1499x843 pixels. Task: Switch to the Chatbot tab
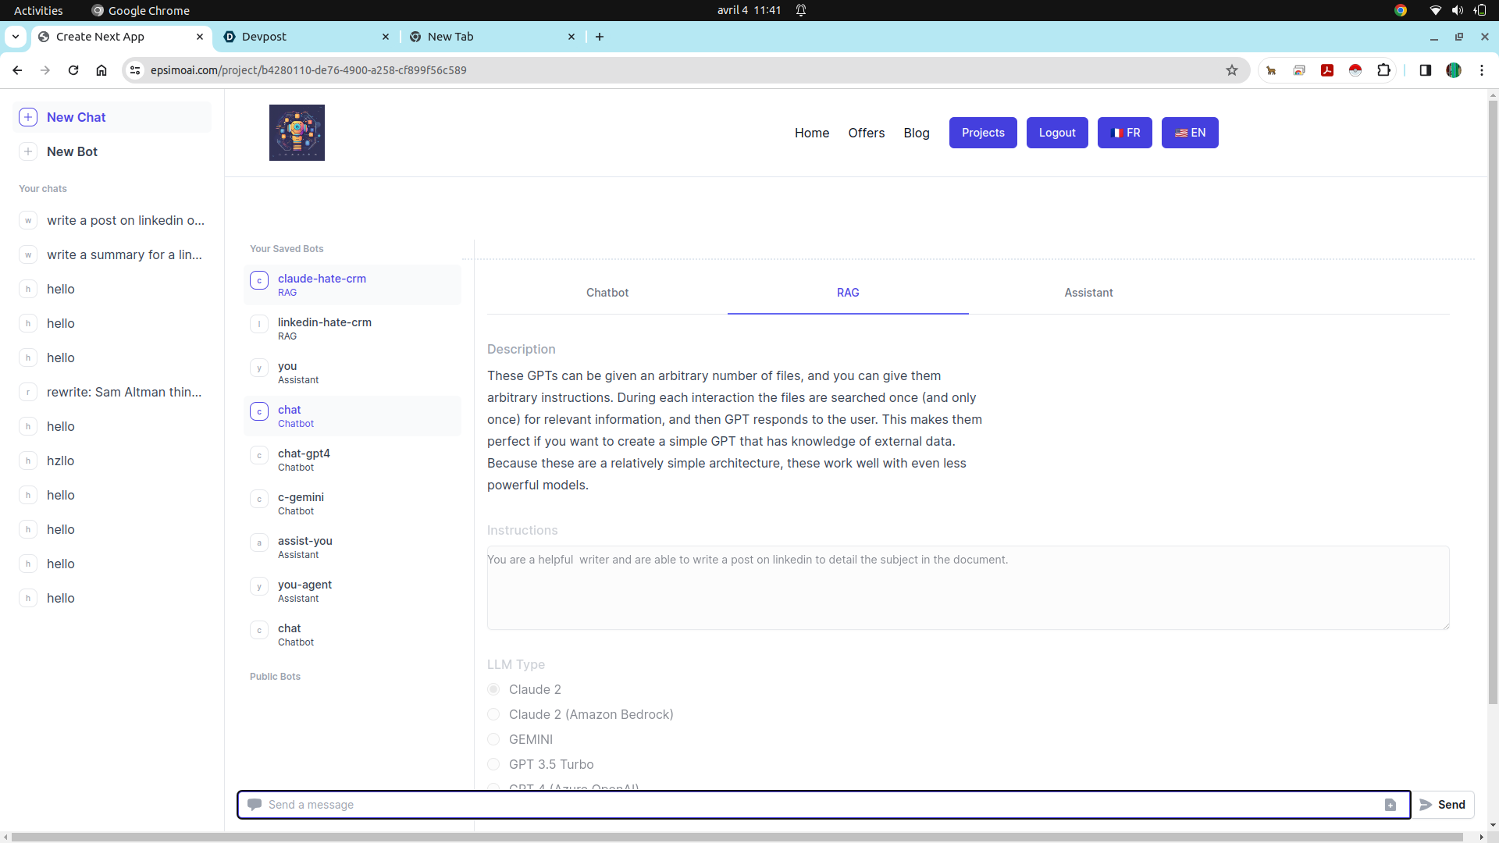pyautogui.click(x=607, y=293)
